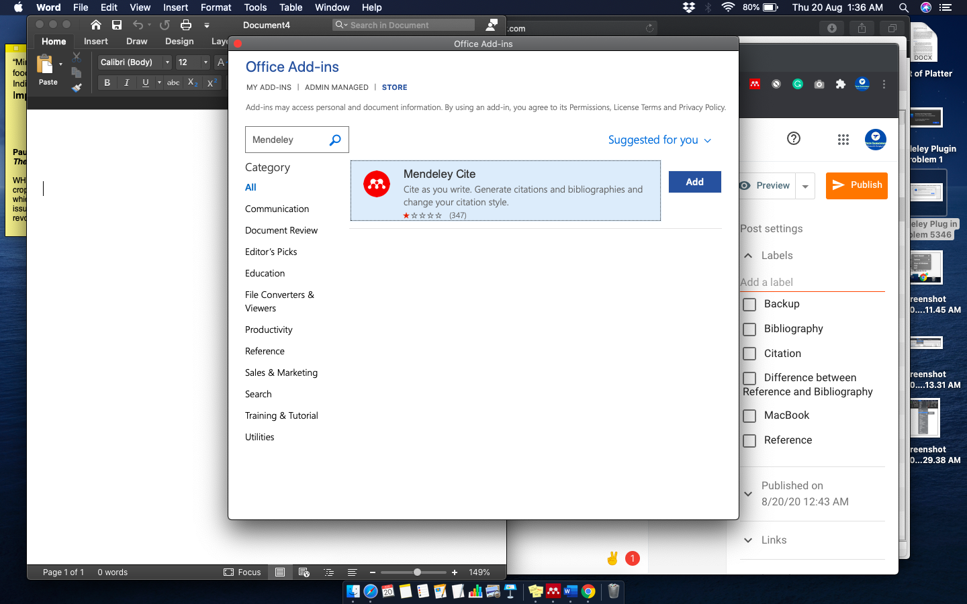
Task: Add the Mendeley Cite add-in
Action: [x=695, y=182]
